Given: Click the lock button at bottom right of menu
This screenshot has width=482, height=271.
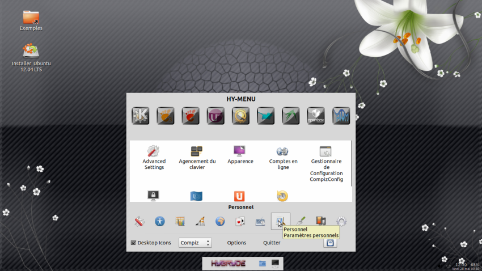Looking at the screenshot, I should coord(330,243).
